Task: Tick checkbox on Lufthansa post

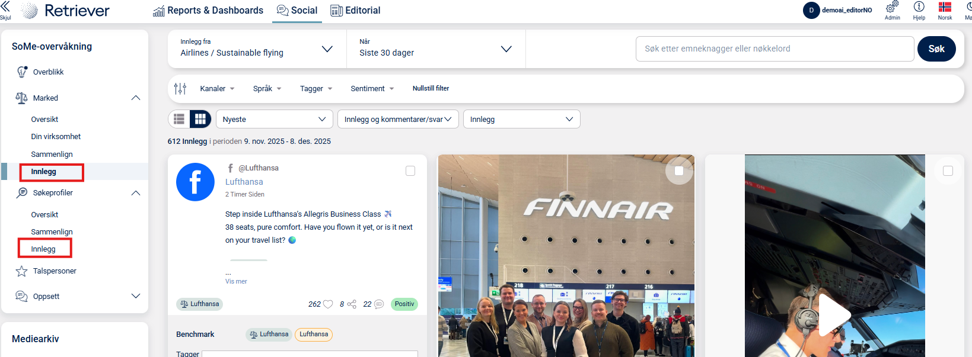Action: pos(410,171)
